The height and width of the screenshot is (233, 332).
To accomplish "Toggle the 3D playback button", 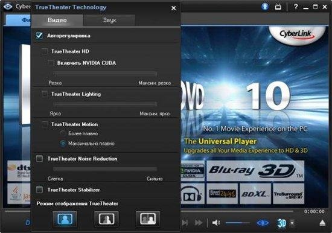I will [x=282, y=223].
